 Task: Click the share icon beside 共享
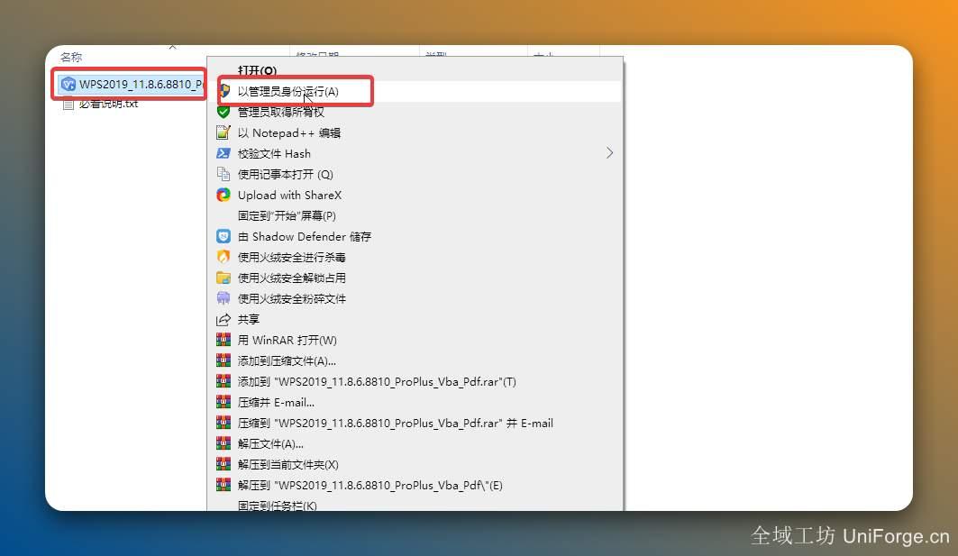224,320
